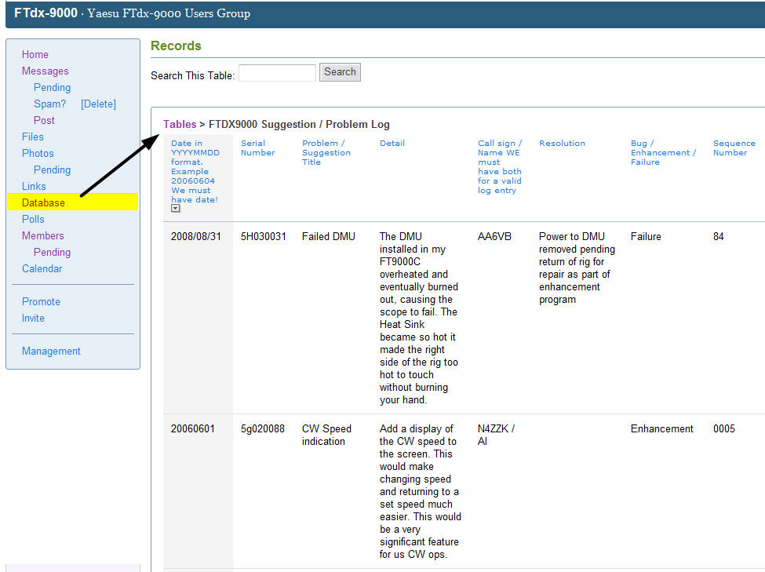
Task: Click the Search button
Action: click(340, 72)
